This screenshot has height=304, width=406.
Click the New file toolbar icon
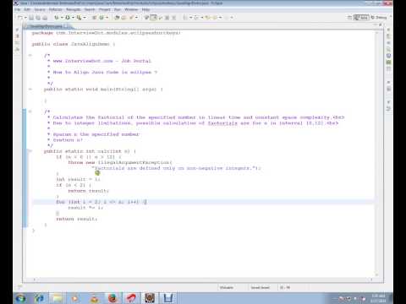pyautogui.click(x=20, y=18)
